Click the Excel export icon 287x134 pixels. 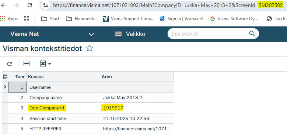43,64
